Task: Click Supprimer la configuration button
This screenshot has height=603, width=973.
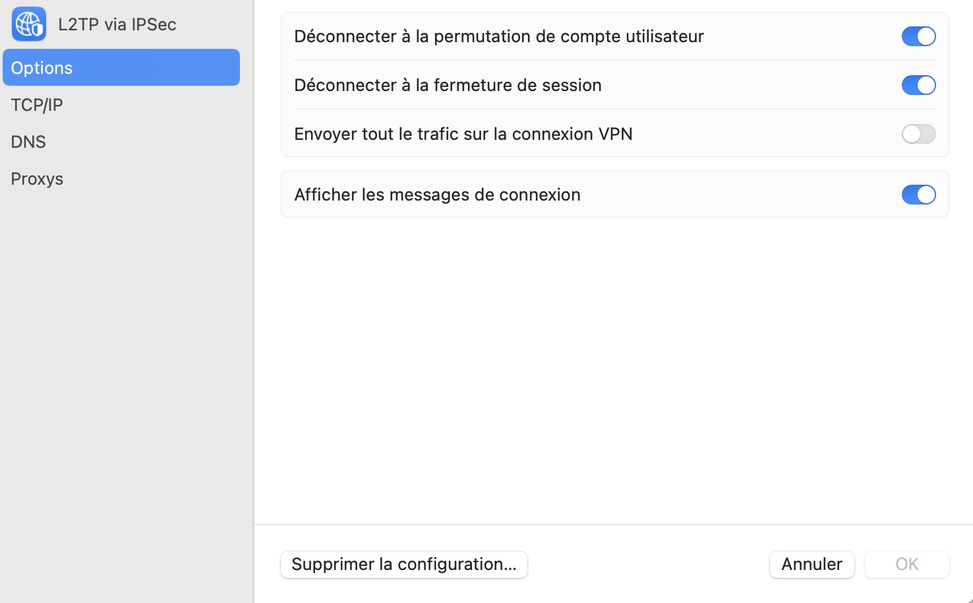Action: pyautogui.click(x=404, y=565)
